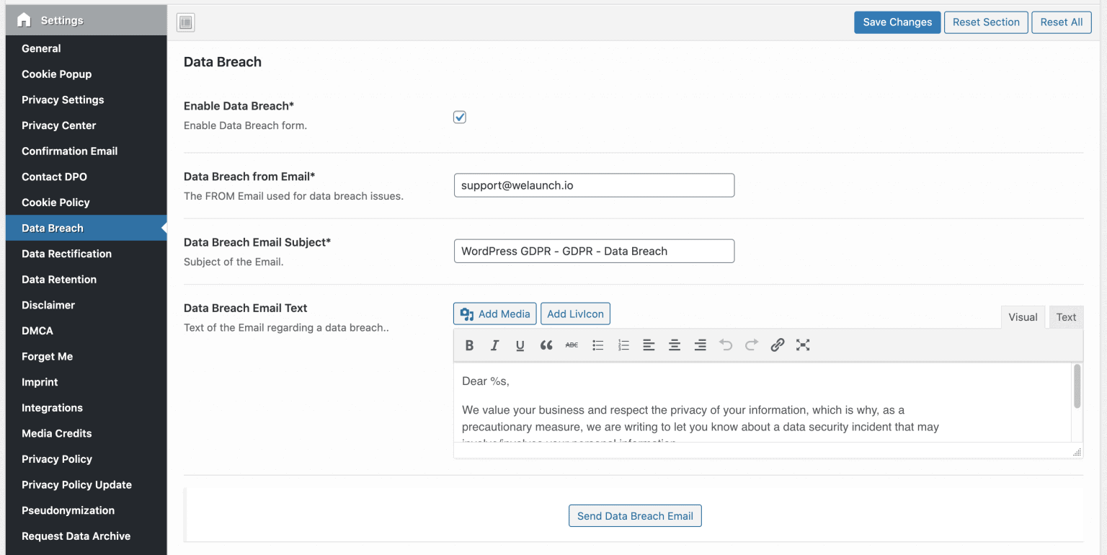Image resolution: width=1107 pixels, height=555 pixels.
Task: Switch to the Text editing tab
Action: click(x=1065, y=317)
